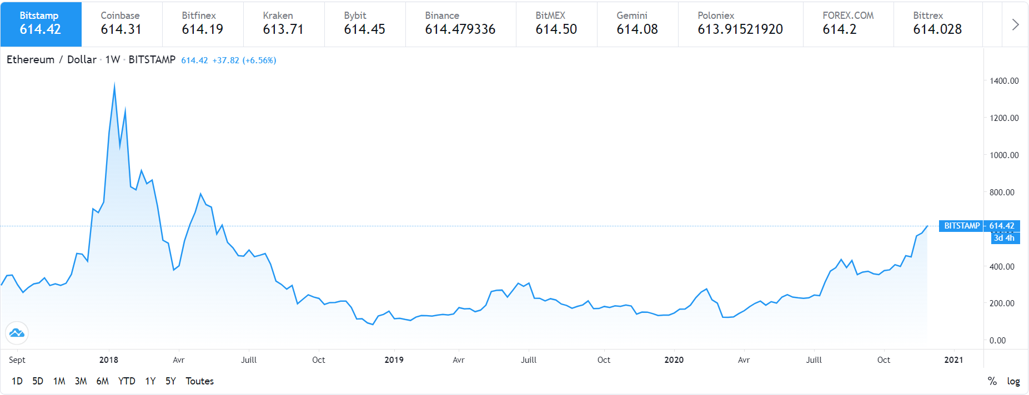This screenshot has width=1029, height=395.
Task: Switch to the Coinbase price tab
Action: tap(122, 24)
